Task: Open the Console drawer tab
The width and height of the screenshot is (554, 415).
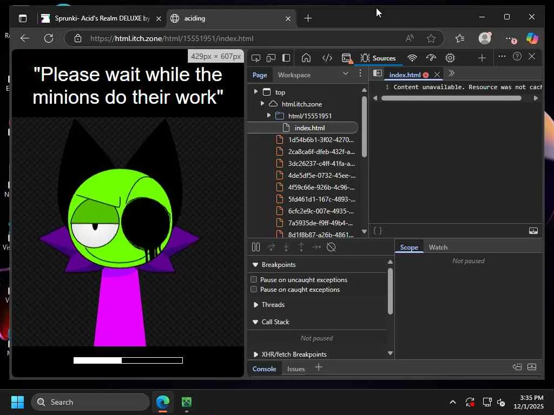Action: [264, 369]
